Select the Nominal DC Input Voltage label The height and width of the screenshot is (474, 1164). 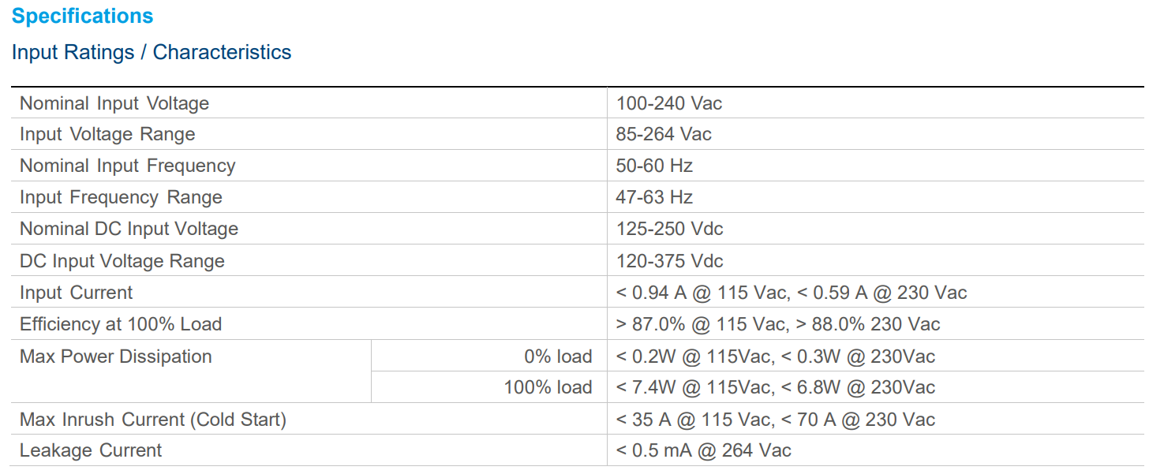pos(129,230)
